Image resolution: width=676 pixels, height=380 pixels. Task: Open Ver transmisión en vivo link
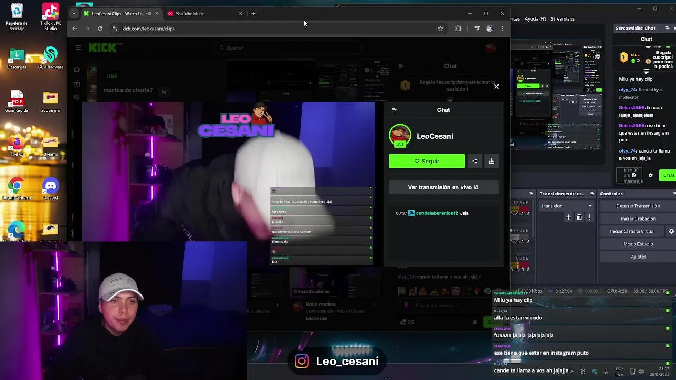pos(443,187)
